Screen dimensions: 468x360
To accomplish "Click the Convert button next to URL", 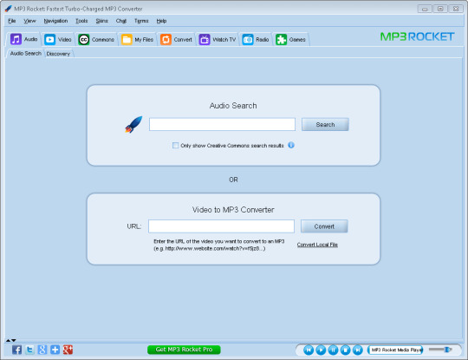I will coord(324,226).
